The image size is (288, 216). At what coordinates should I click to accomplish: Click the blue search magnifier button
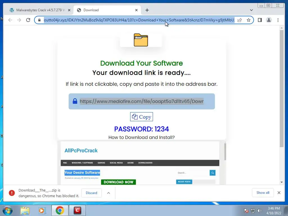[213, 173]
